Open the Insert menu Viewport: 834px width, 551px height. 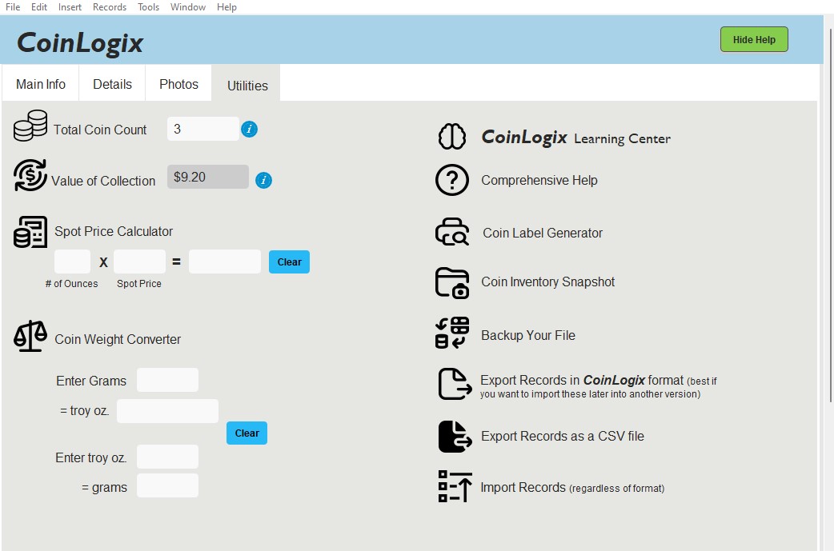pyautogui.click(x=70, y=7)
